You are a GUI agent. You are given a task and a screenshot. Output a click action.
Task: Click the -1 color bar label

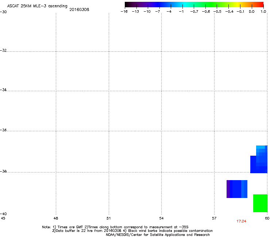coord(181,12)
